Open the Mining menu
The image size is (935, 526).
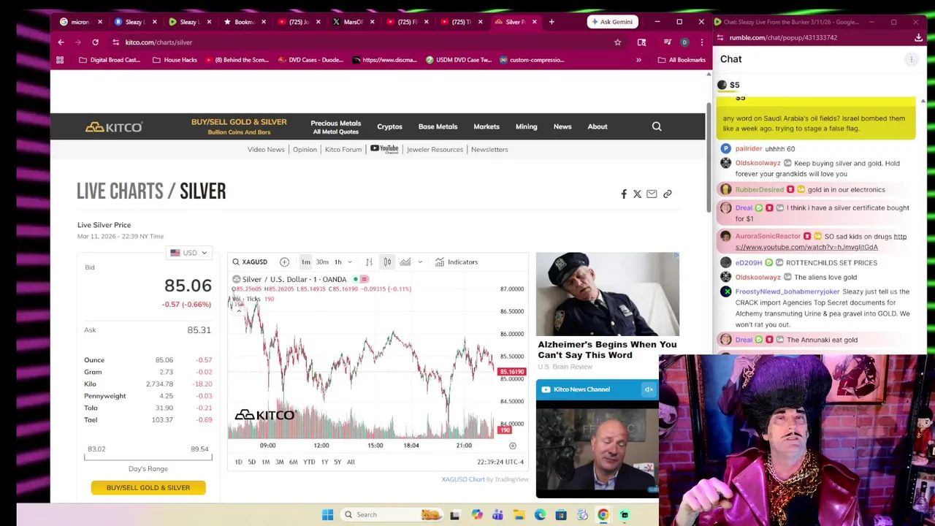coord(526,126)
